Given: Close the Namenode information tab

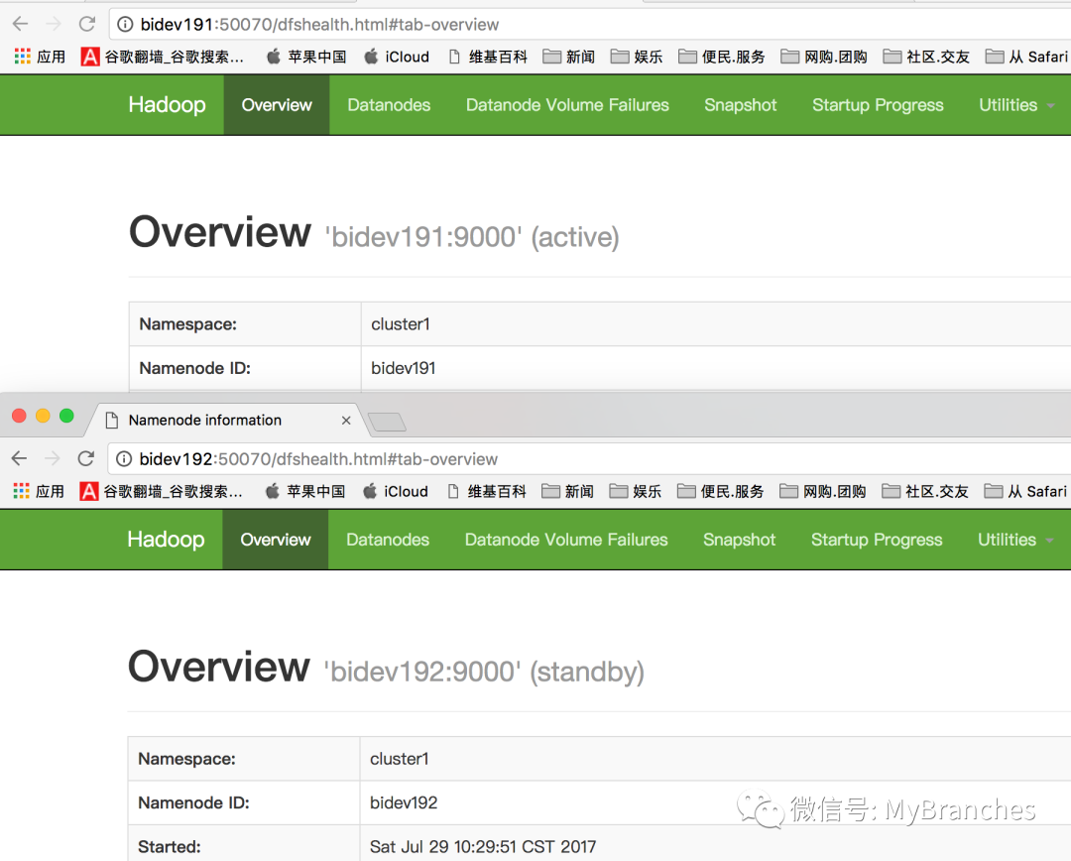Looking at the screenshot, I should [x=346, y=421].
